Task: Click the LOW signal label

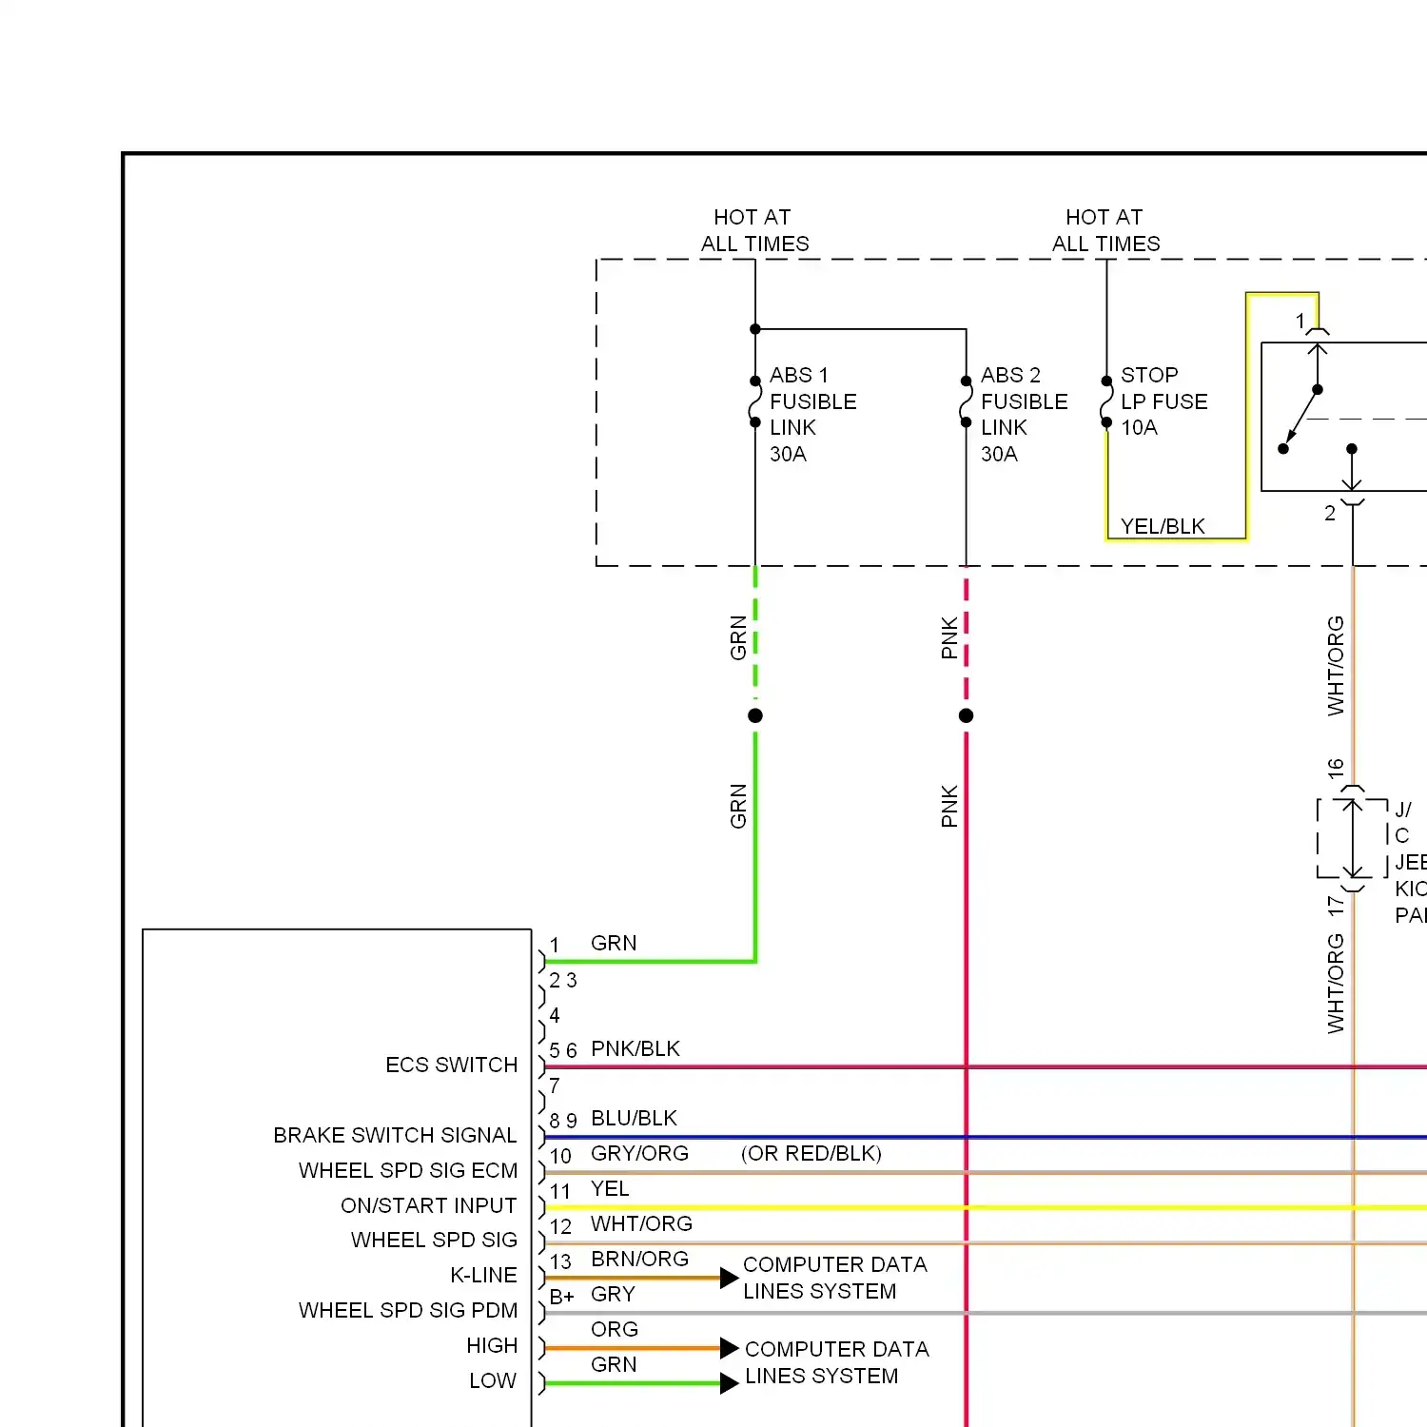Action: [493, 1380]
